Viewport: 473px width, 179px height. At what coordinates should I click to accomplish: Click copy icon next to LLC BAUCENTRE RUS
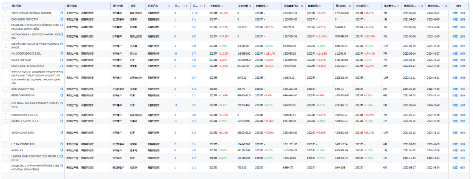click(62, 144)
